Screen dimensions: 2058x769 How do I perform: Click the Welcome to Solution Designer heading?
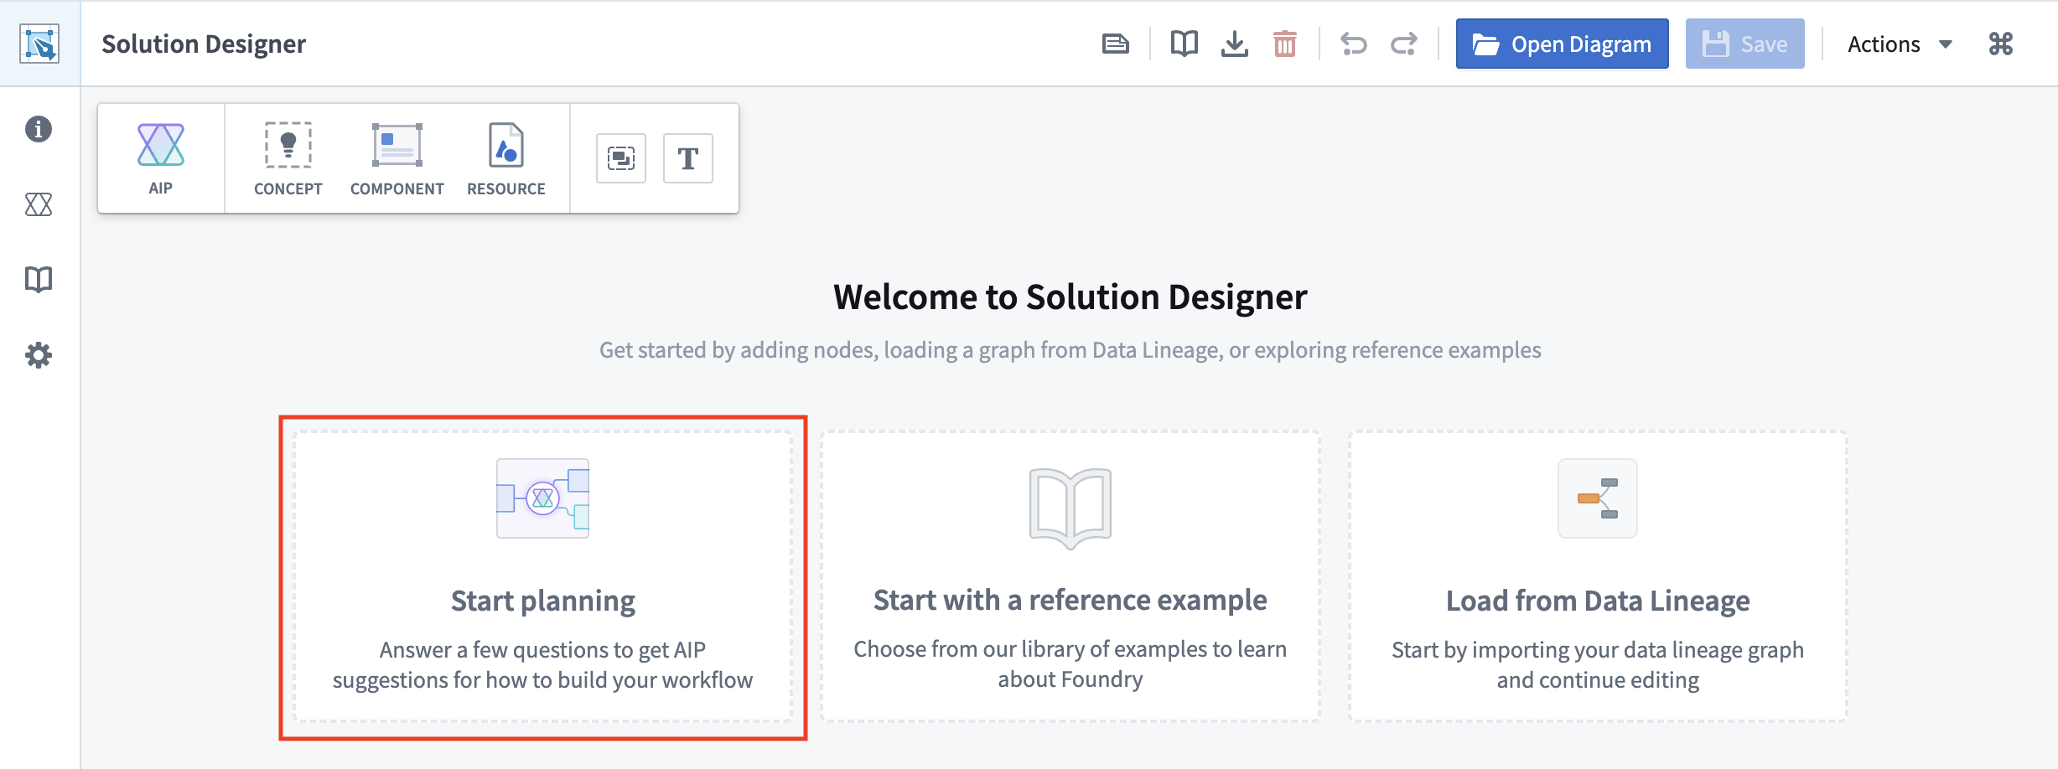tap(1070, 297)
